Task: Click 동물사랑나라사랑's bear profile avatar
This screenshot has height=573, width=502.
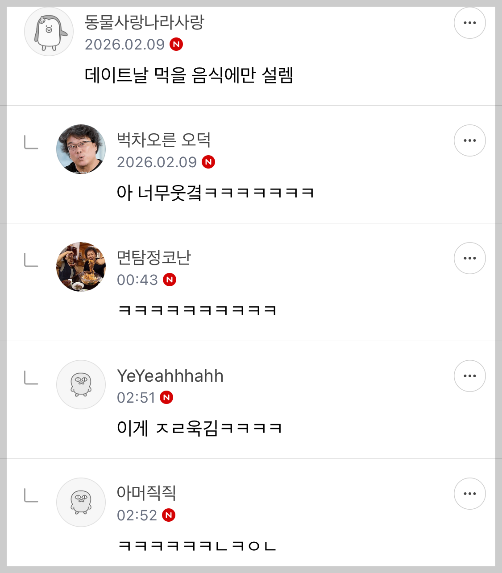Action: click(x=49, y=32)
